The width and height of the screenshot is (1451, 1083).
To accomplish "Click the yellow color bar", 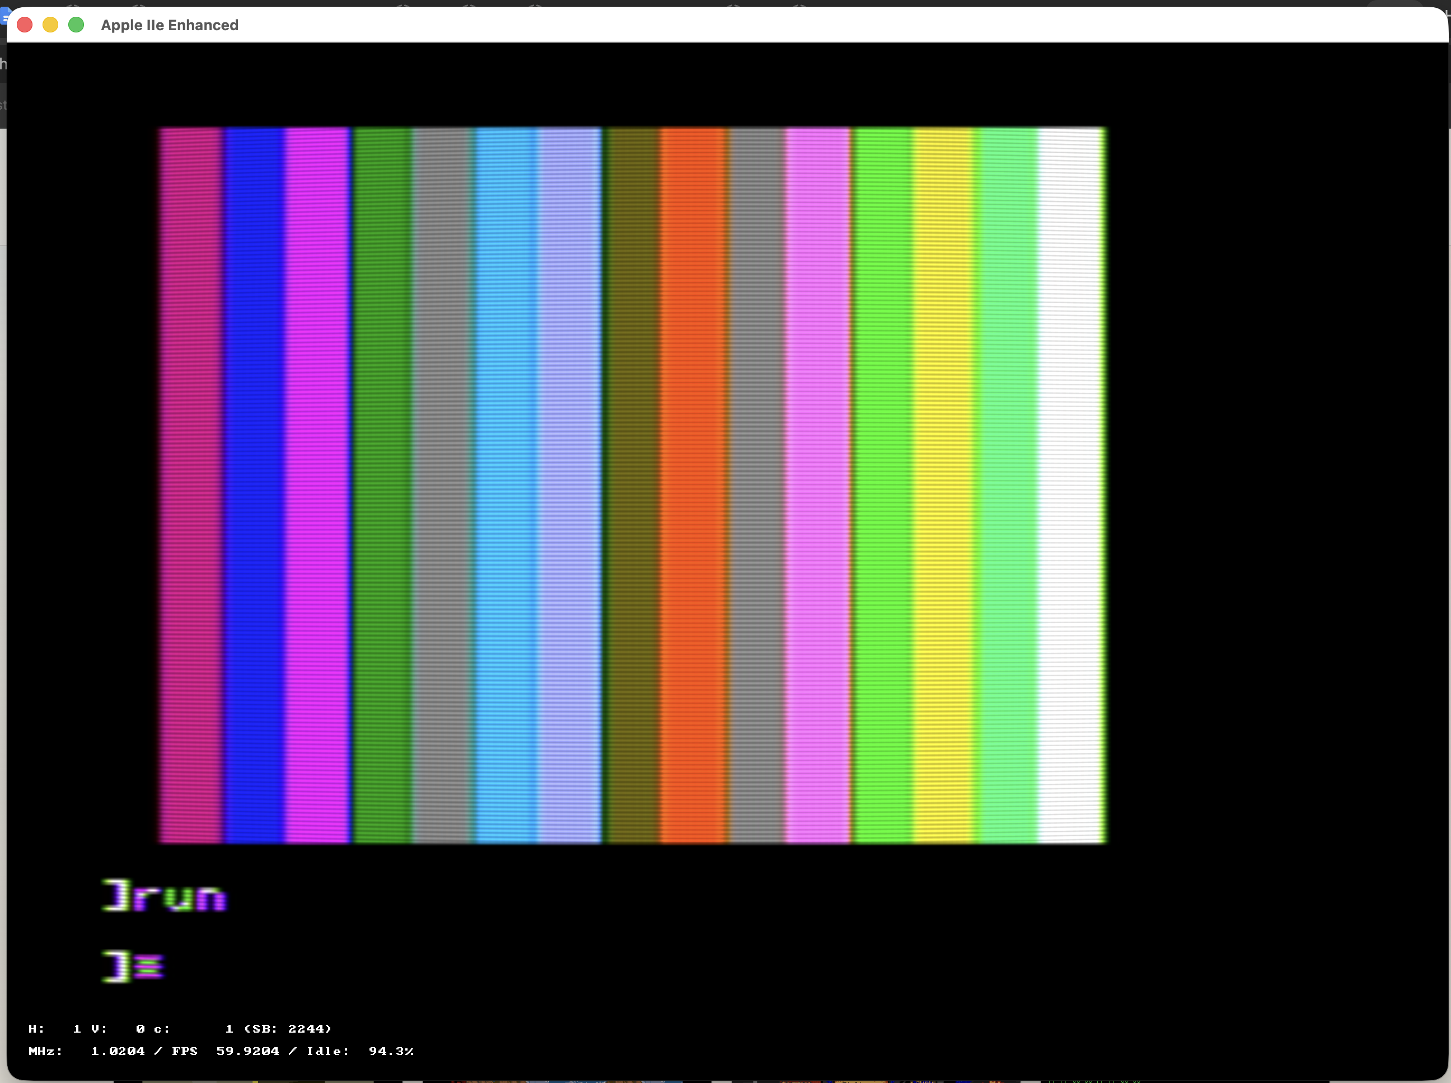I will 943,485.
